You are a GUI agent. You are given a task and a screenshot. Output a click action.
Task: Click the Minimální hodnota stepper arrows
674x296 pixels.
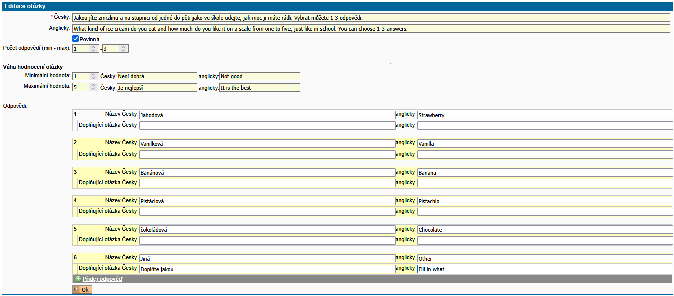pyautogui.click(x=93, y=76)
